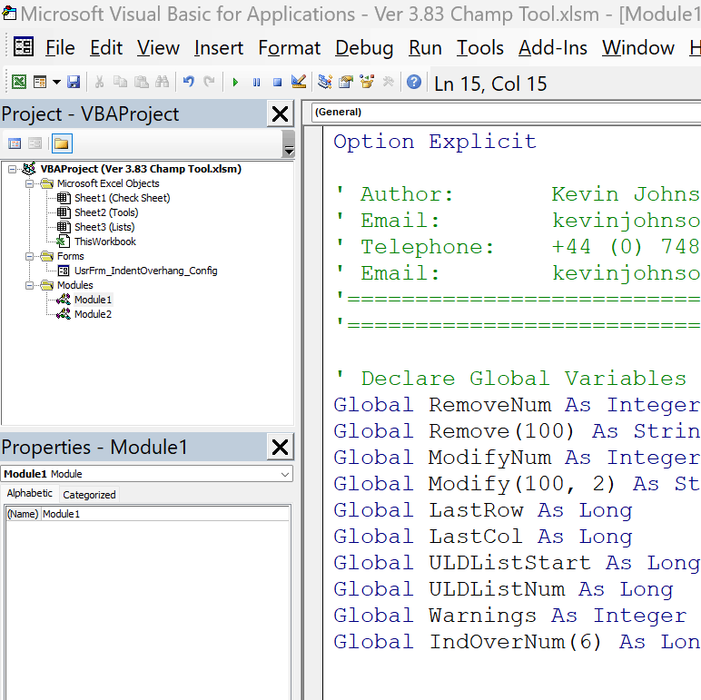Select ThisWorkbook in project tree
The height and width of the screenshot is (700, 701).
(105, 242)
